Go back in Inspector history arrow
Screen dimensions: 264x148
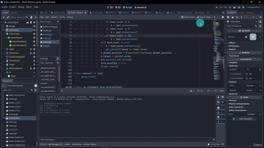pyautogui.click(x=253, y=17)
